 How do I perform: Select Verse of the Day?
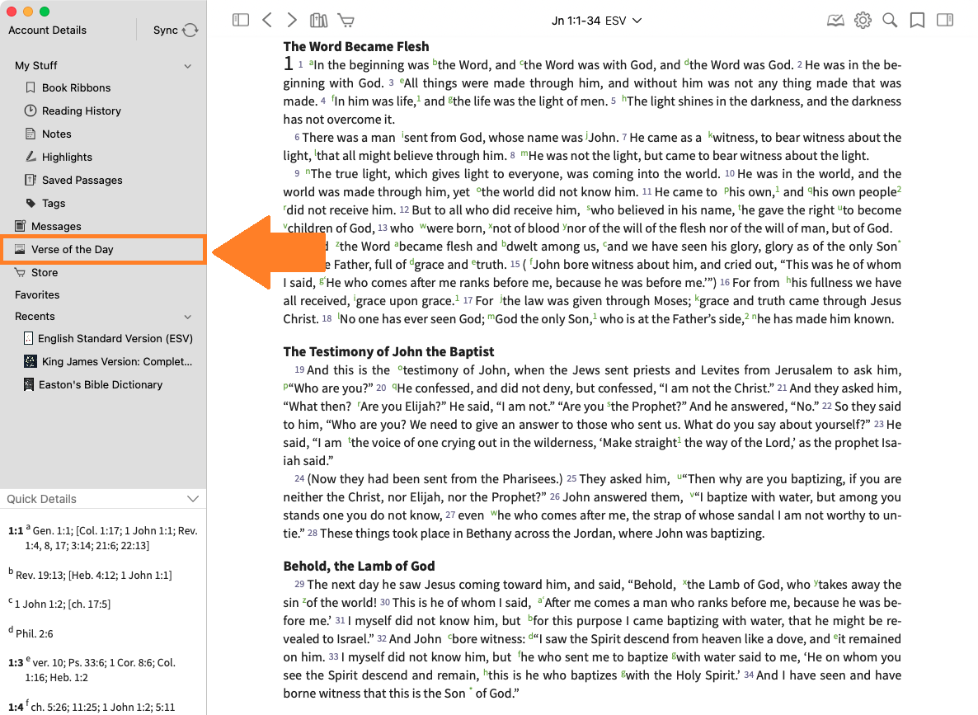pyautogui.click(x=73, y=250)
